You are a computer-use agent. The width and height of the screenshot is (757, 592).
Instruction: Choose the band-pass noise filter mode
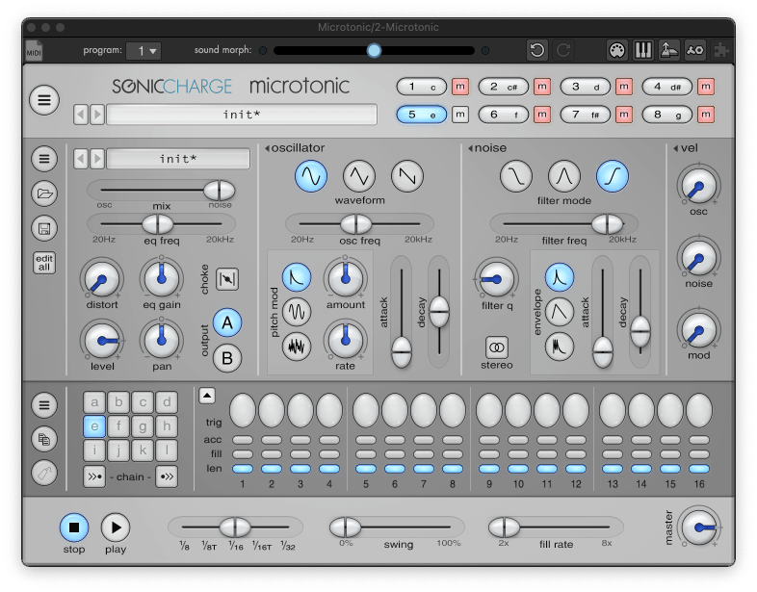coord(564,175)
